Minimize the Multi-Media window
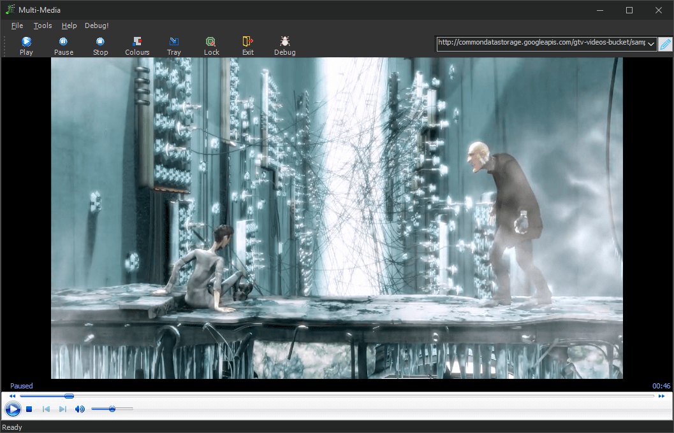 (x=600, y=10)
